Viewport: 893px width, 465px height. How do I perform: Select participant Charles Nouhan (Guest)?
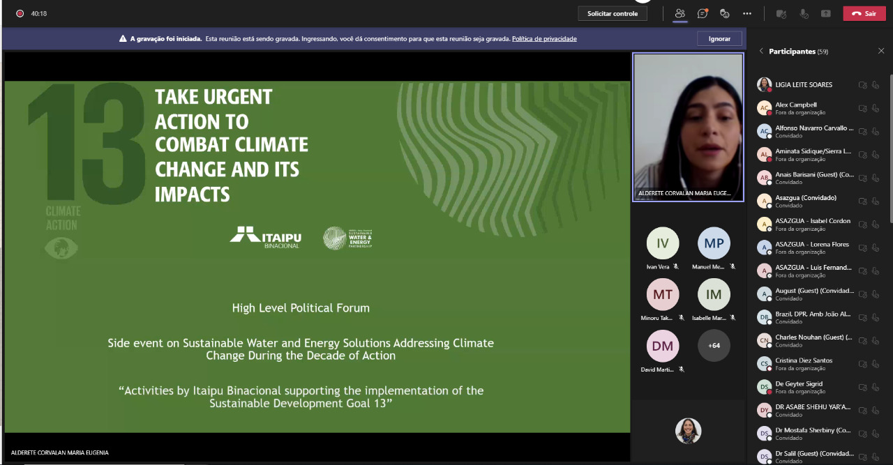[819, 341]
